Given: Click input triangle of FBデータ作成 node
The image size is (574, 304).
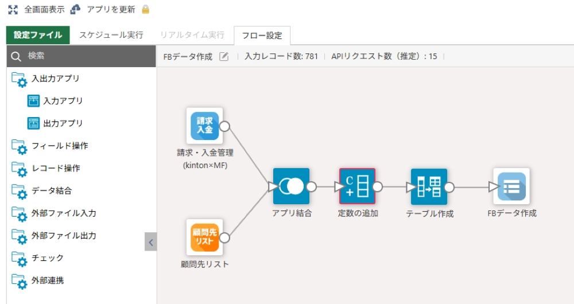Looking at the screenshot, I should [x=494, y=187].
